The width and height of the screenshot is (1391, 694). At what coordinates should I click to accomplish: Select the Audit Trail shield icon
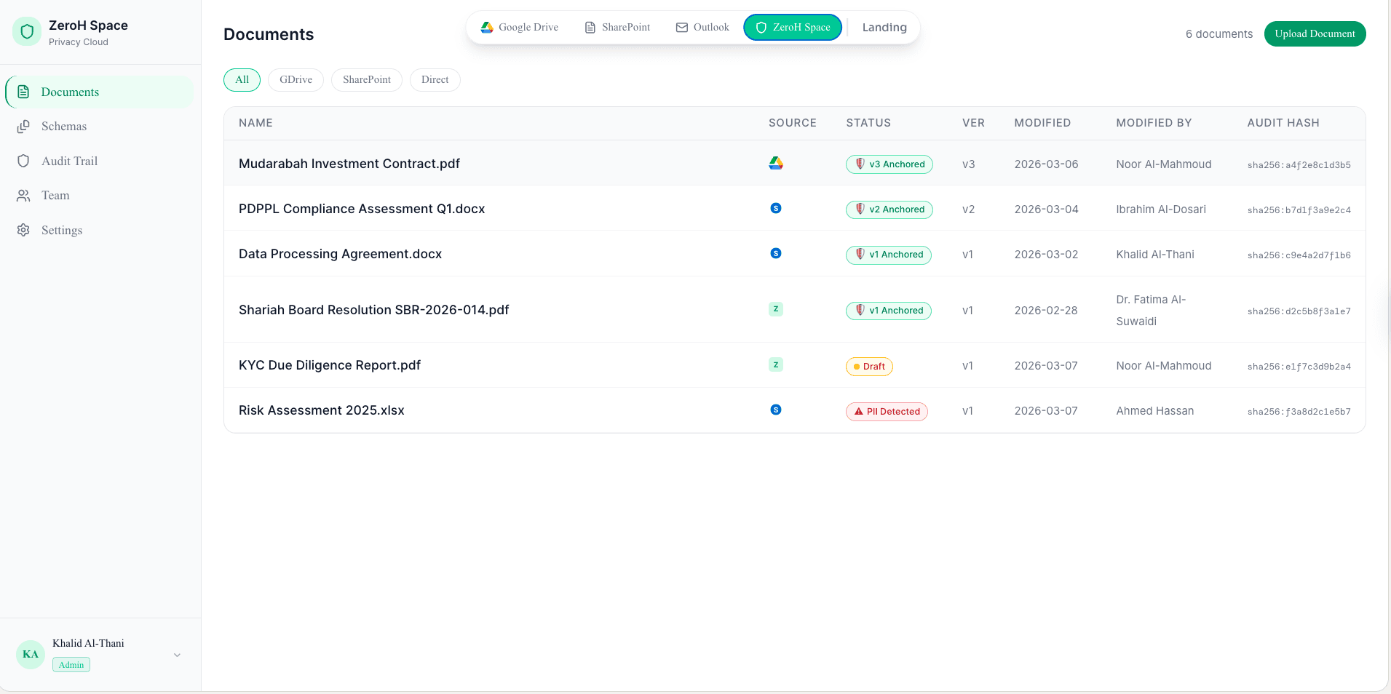[24, 161]
